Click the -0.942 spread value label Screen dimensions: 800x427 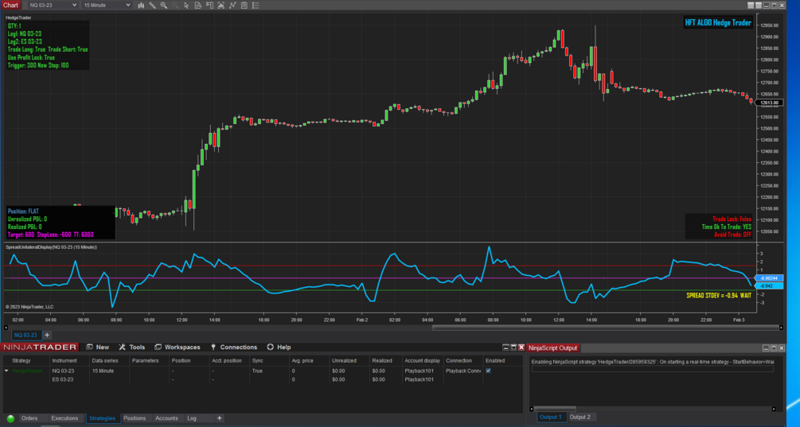(769, 285)
